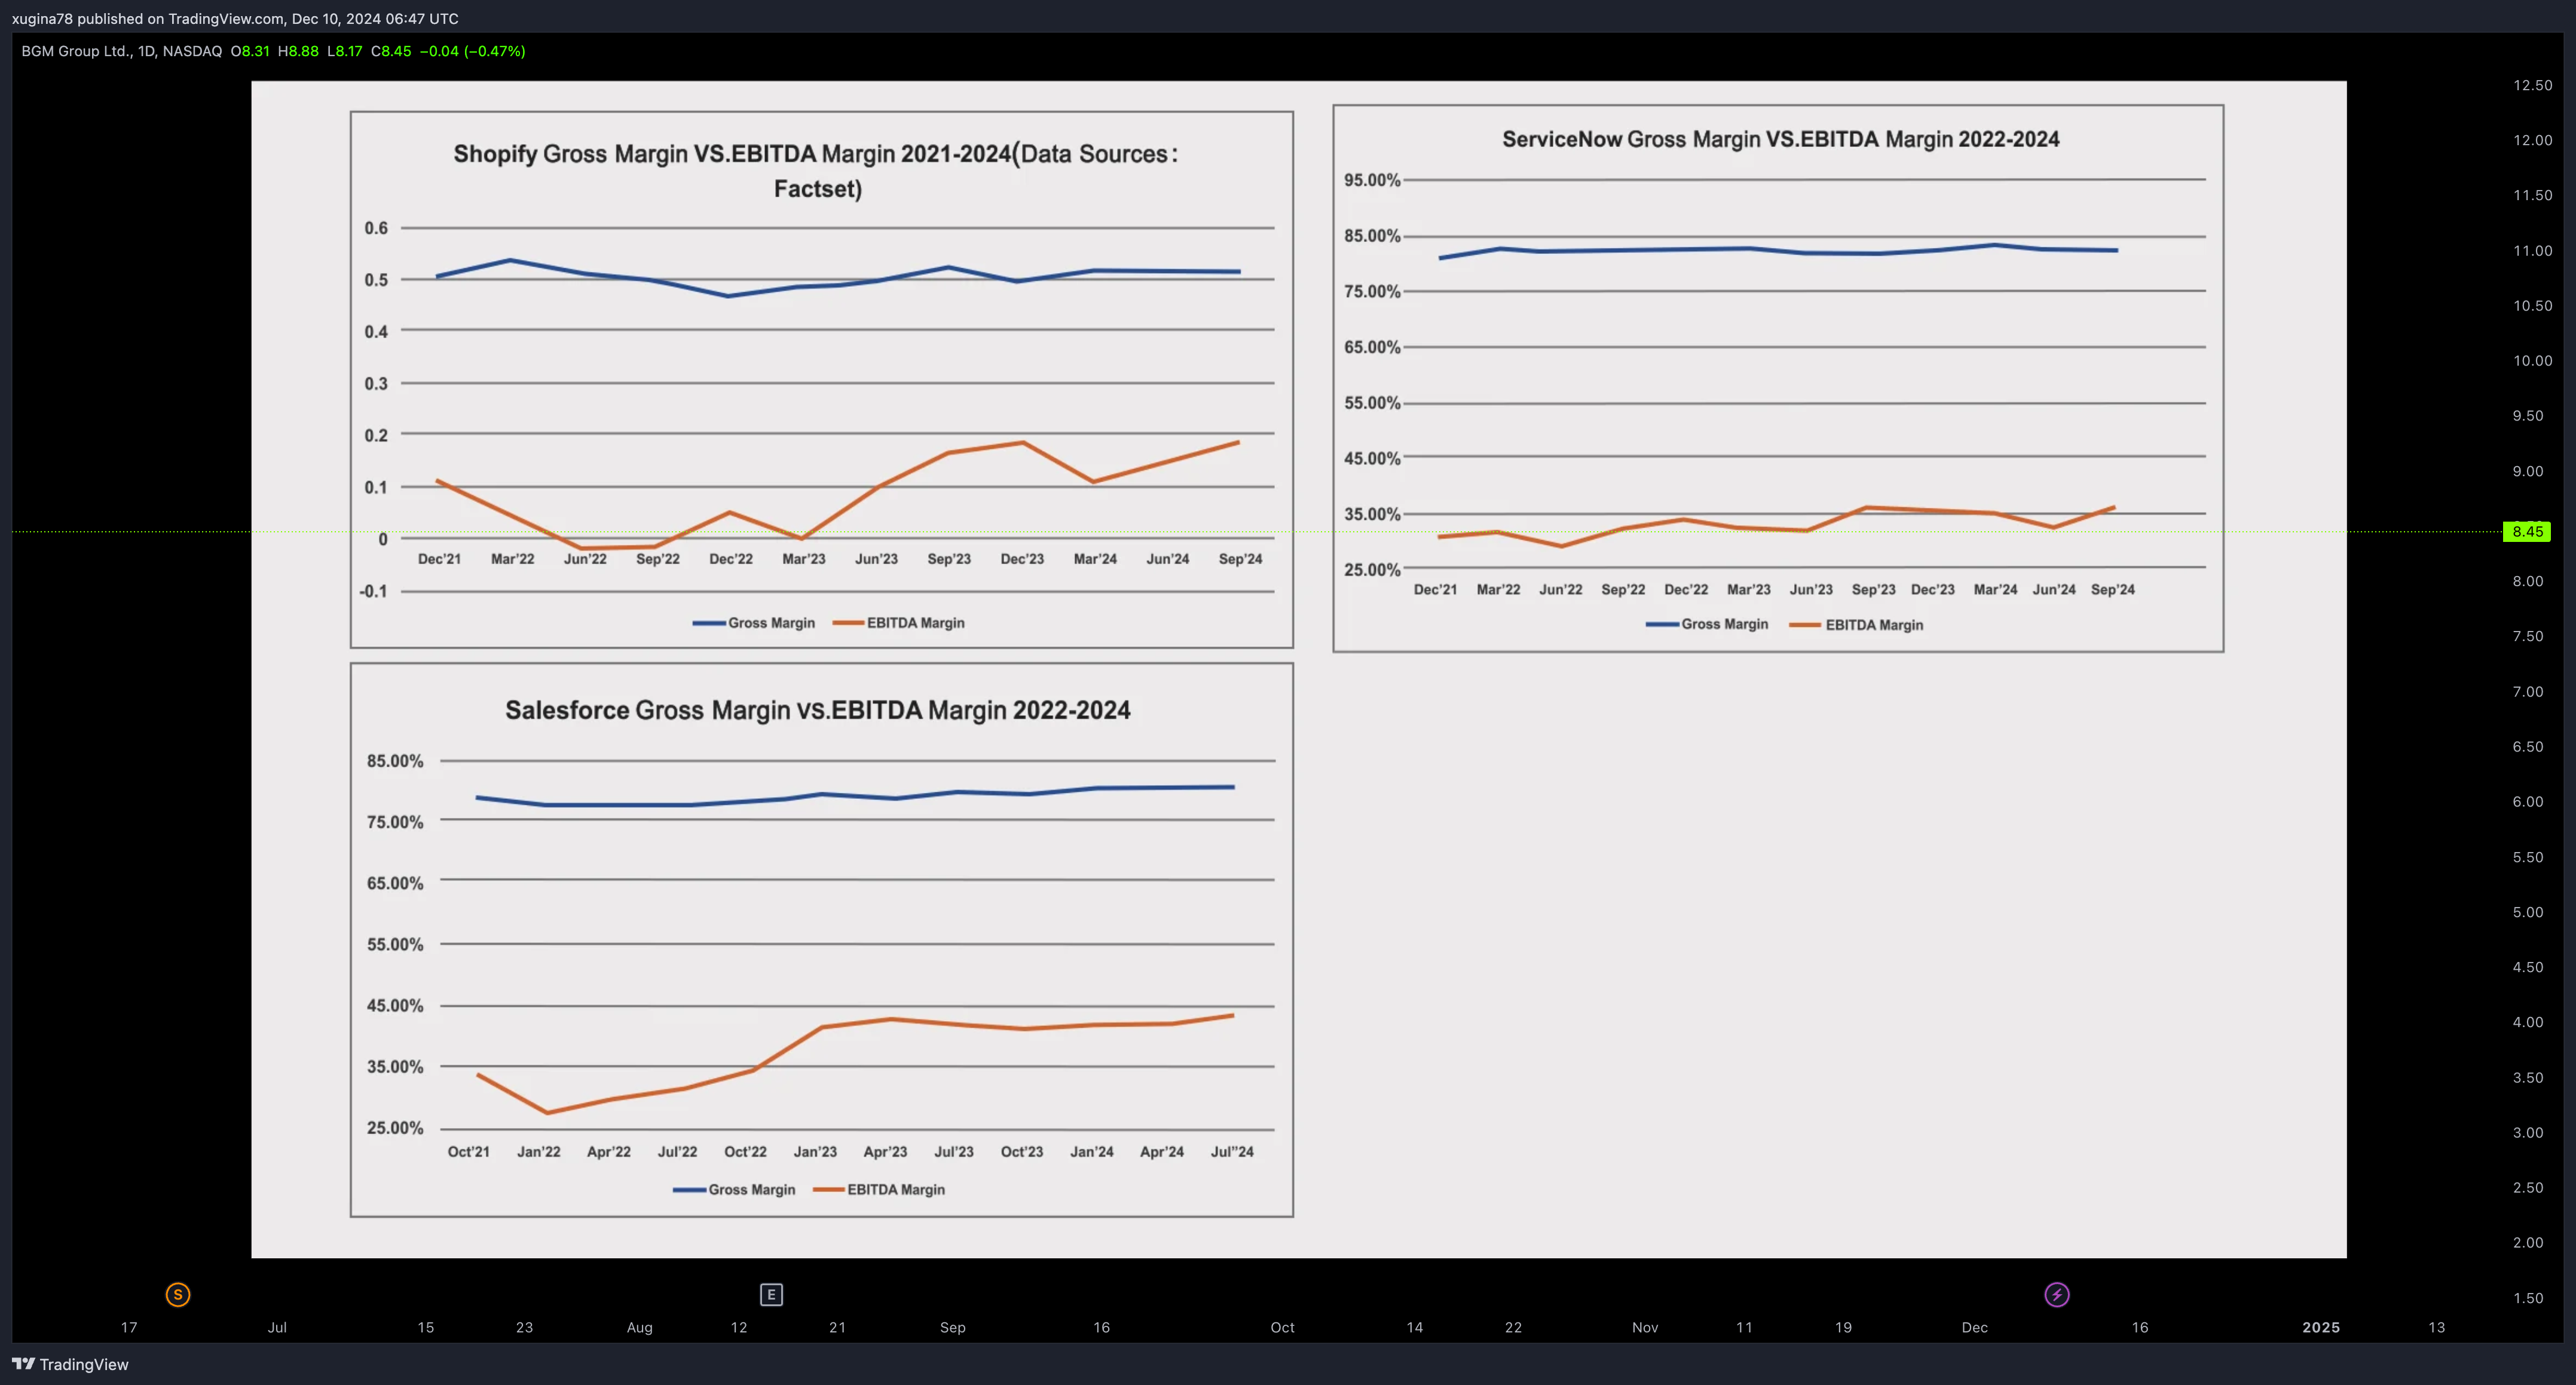
Task: Click the 9.00 price axis label
Action: click(x=2528, y=471)
